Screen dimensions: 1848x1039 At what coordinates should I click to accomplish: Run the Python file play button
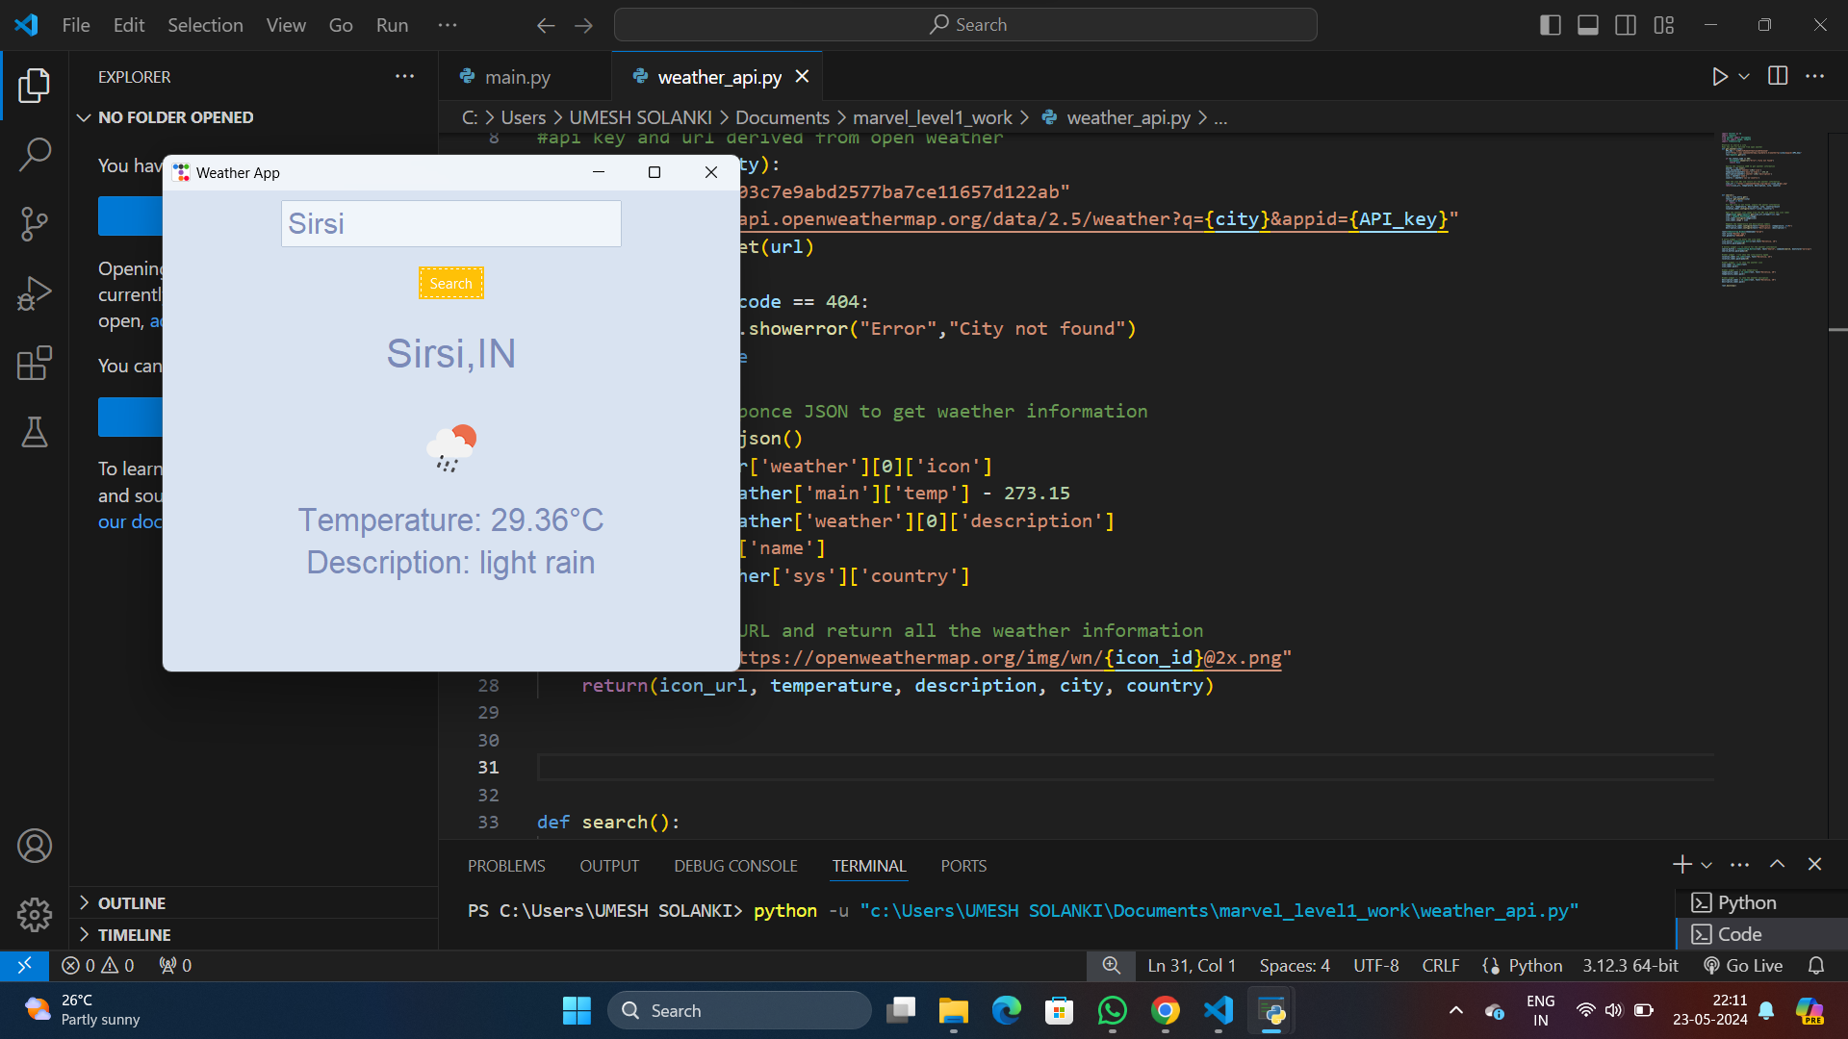pos(1719,77)
